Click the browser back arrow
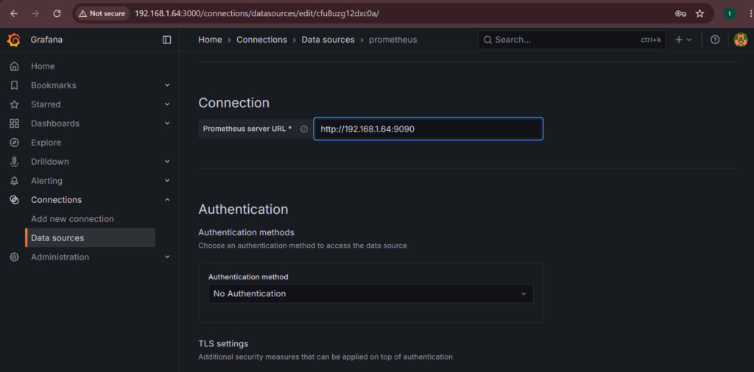Viewport: 754px width, 372px height. coord(14,13)
